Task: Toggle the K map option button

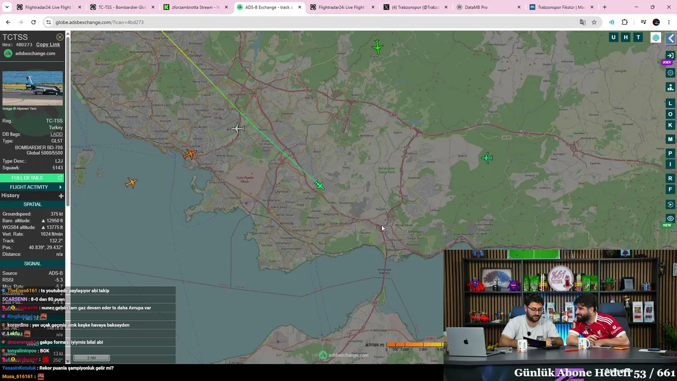Action: tap(671, 125)
